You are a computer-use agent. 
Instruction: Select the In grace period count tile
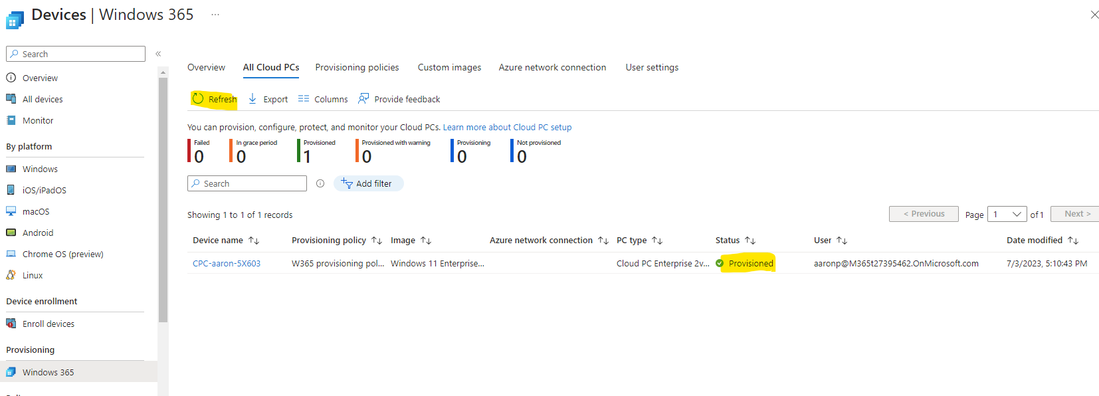point(253,151)
